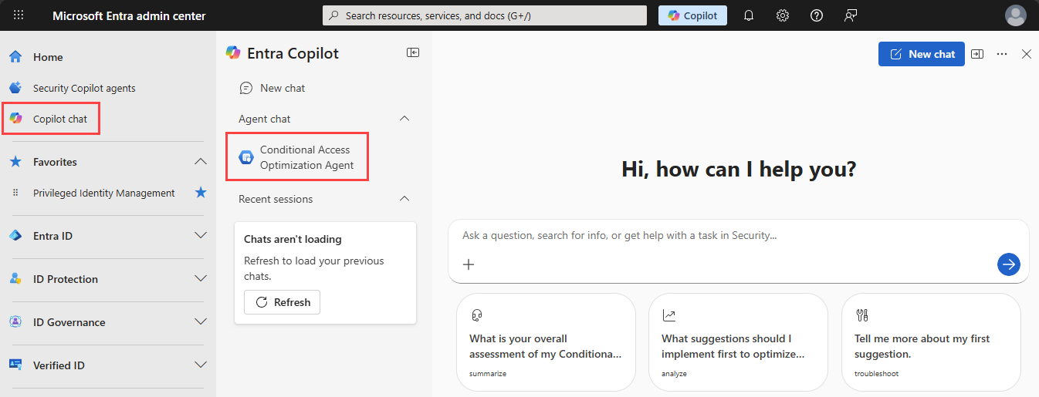Open Conditional Access Optimization Agent chat
The height and width of the screenshot is (397, 1039).
(297, 157)
